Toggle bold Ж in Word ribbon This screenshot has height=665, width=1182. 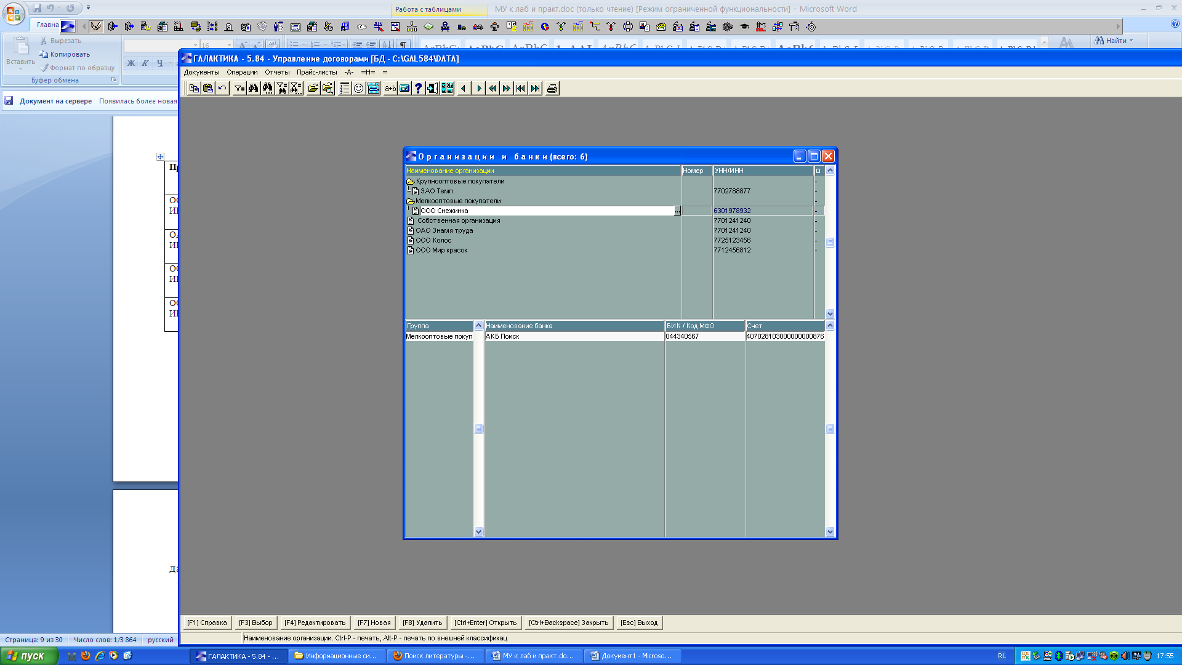pyautogui.click(x=131, y=63)
